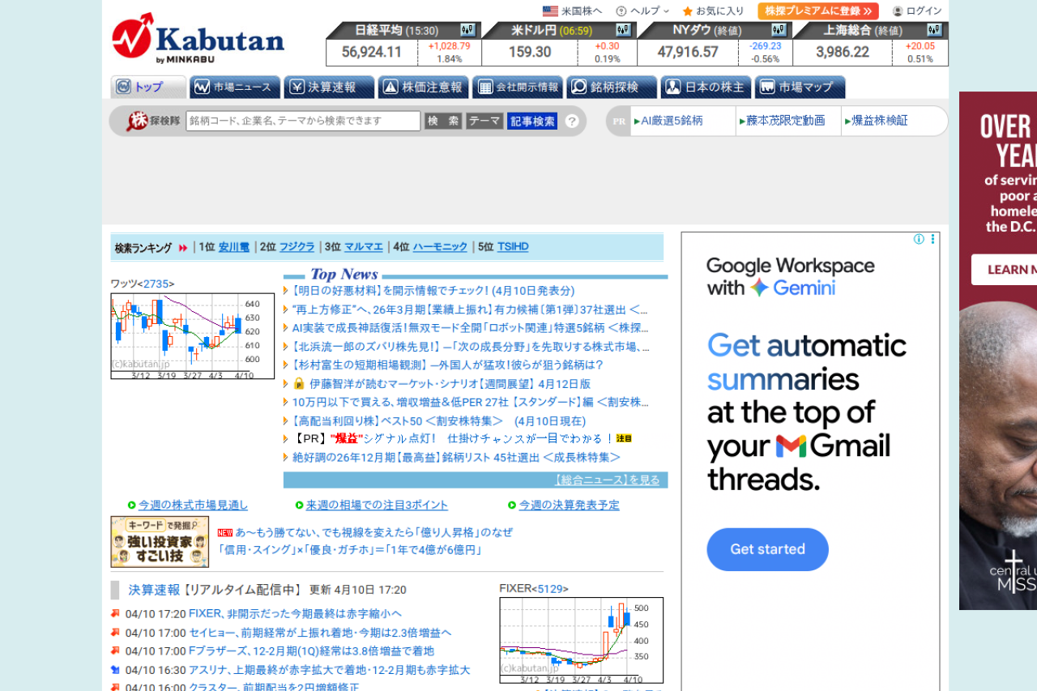Click the NY Dow chart icon
The image size is (1037, 691).
[x=779, y=30]
